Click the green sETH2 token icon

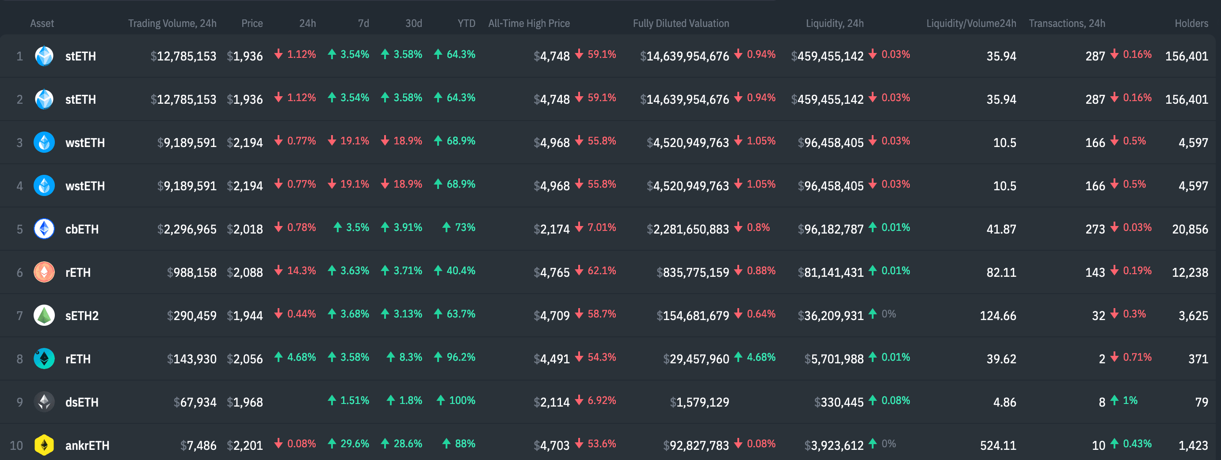44,315
